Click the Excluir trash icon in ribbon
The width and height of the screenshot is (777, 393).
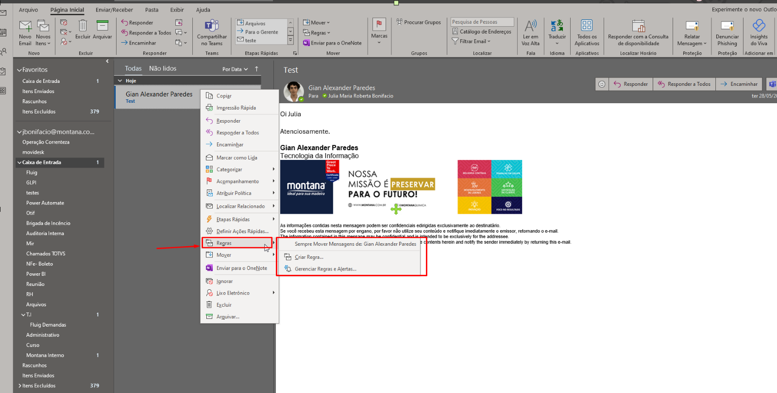pos(83,27)
